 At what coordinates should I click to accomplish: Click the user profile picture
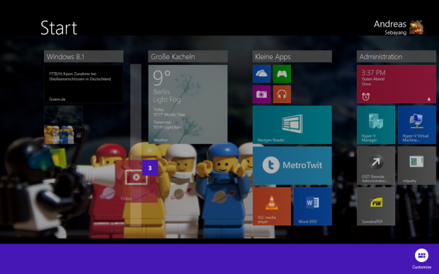(416, 28)
